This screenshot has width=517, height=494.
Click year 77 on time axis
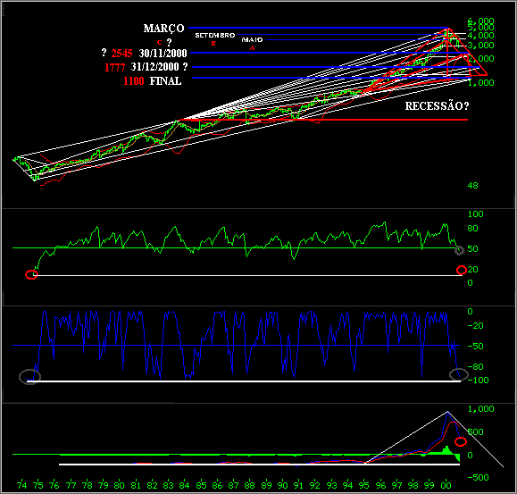click(71, 485)
